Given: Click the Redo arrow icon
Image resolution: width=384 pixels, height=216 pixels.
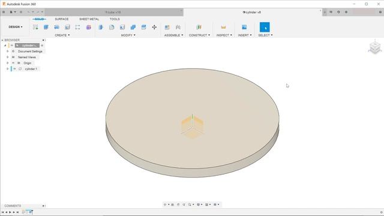Looking at the screenshot, I should 38,12.
